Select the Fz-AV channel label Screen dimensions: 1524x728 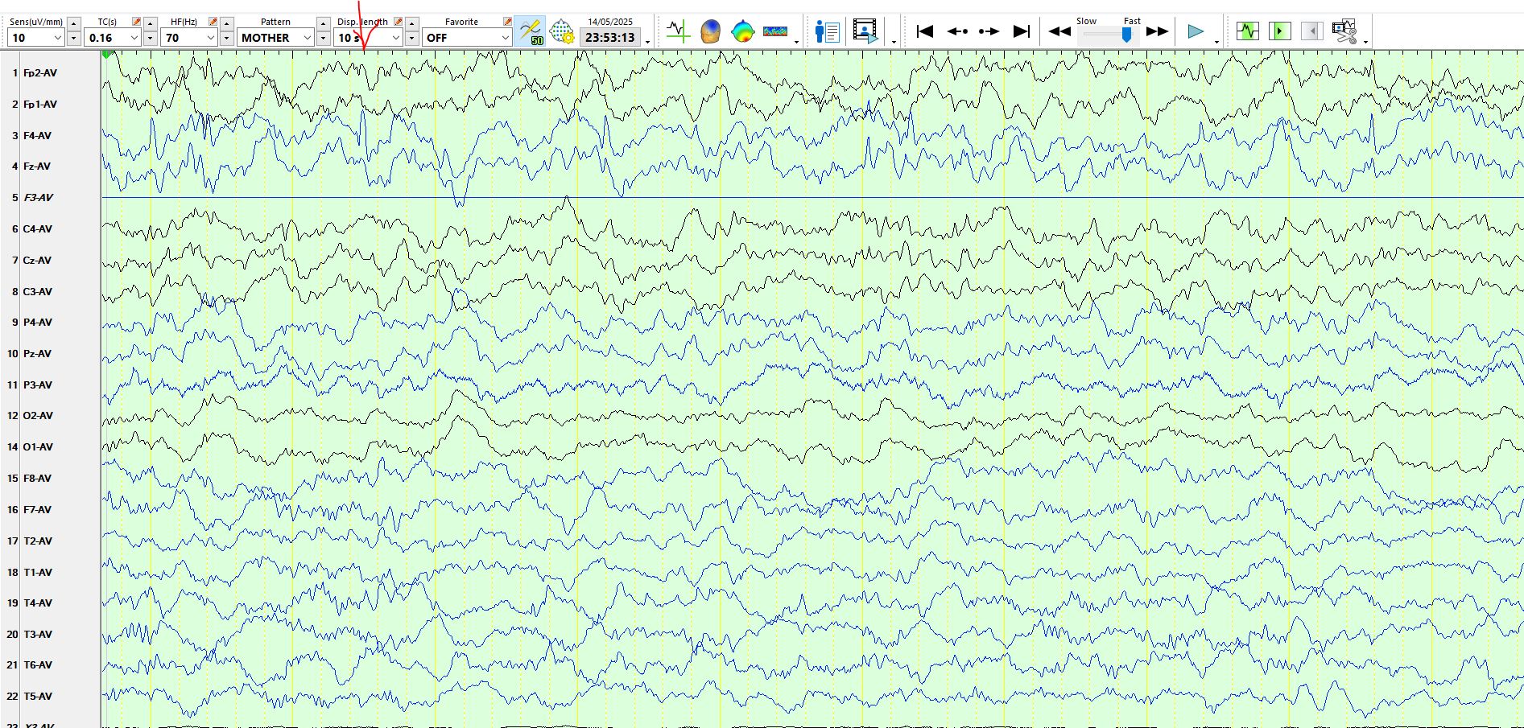pos(37,167)
